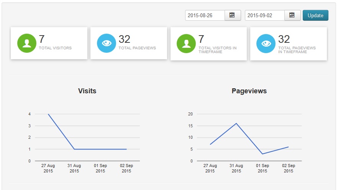The height and width of the screenshot is (190, 338).
Task: Click the 27 Aug 2015 label in Pageviews chart
Action: coord(210,168)
